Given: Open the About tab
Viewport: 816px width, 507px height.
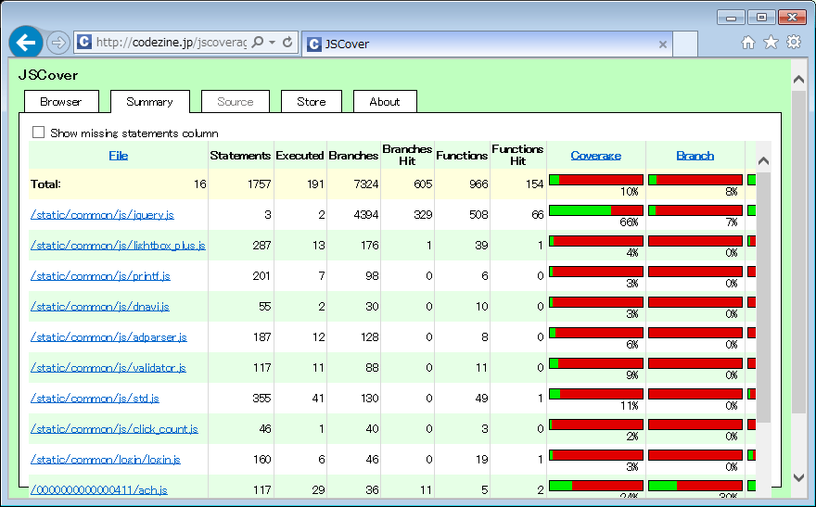Looking at the screenshot, I should [x=384, y=102].
